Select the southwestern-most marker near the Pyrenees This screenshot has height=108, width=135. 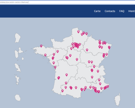tap(63, 91)
